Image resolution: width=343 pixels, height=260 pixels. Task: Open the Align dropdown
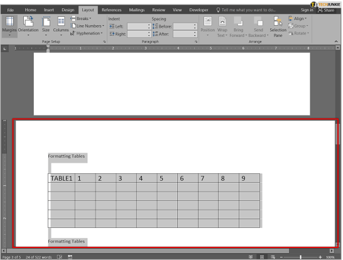tap(298, 19)
